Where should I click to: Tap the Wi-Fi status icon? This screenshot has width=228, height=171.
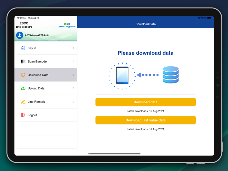[x=199, y=18]
